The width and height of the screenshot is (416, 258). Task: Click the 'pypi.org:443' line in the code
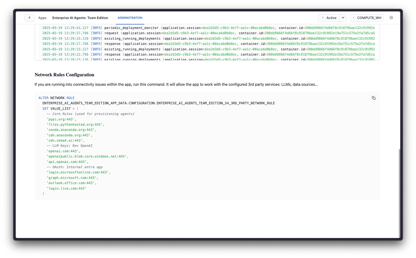(x=61, y=119)
